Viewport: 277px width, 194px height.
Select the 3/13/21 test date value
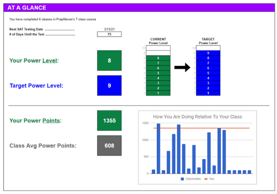click(109, 29)
